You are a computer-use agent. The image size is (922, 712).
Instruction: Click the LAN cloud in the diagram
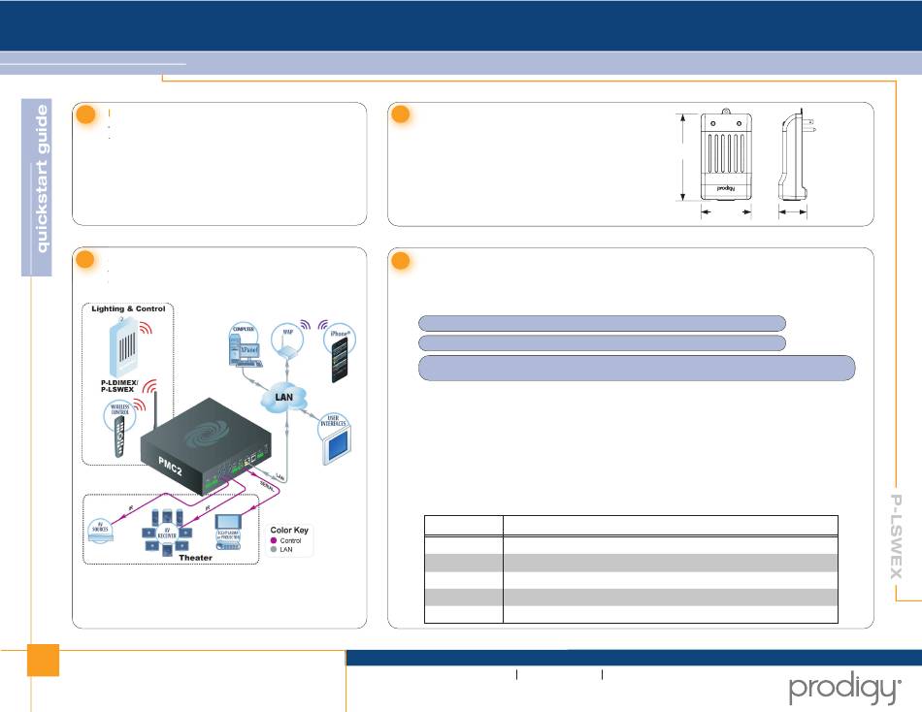pos(284,398)
